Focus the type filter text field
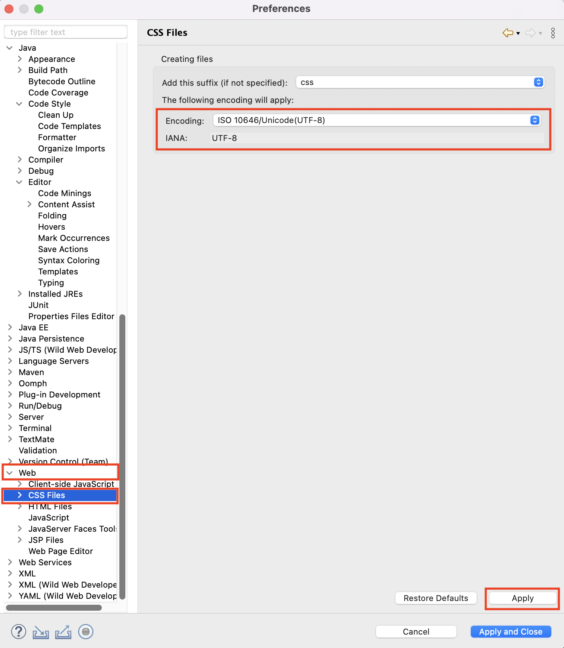The image size is (564, 648). tap(66, 32)
